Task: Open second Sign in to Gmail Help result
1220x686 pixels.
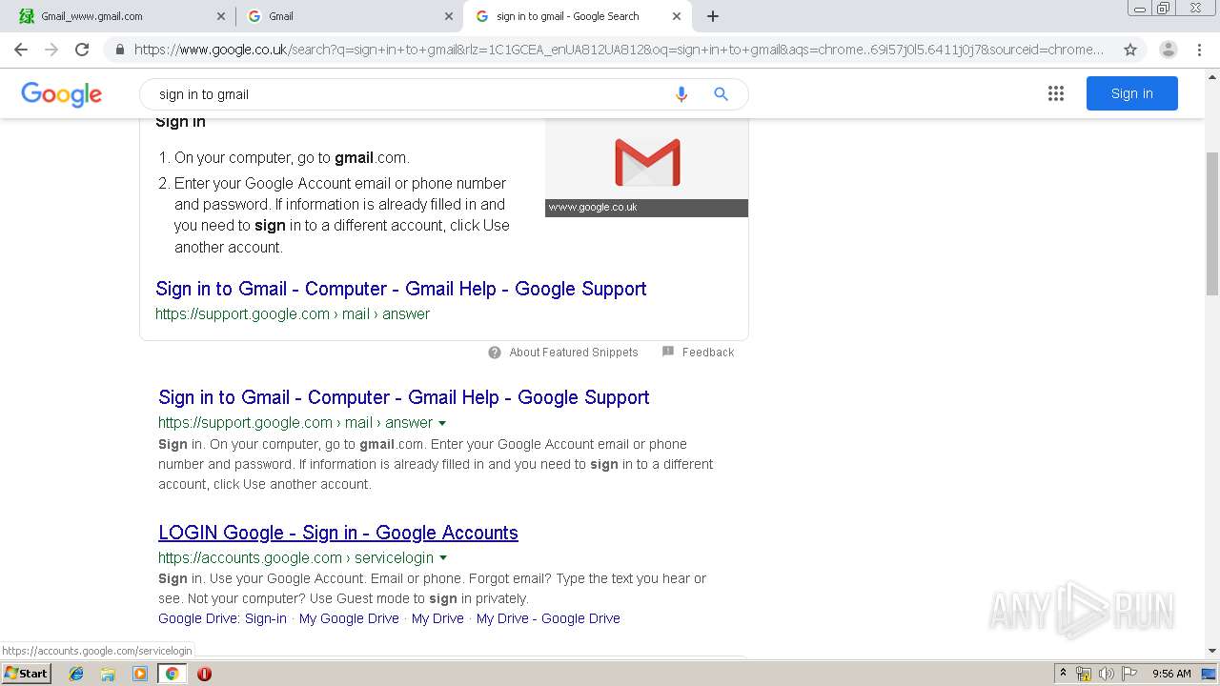Action: pos(404,397)
